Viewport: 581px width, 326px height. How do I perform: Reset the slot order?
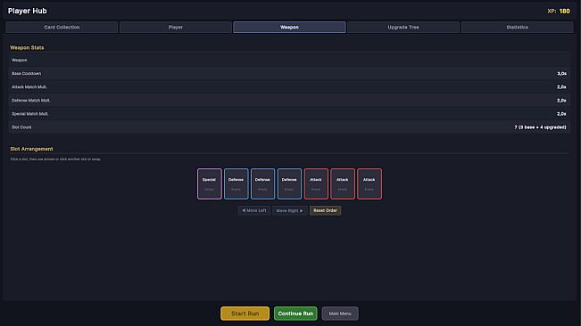click(x=326, y=210)
